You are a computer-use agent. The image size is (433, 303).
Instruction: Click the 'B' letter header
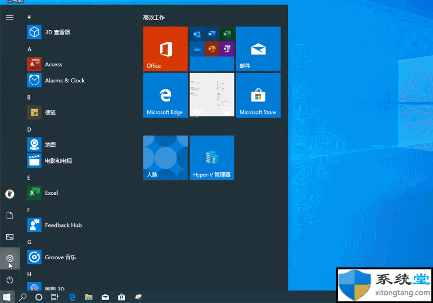pos(29,98)
